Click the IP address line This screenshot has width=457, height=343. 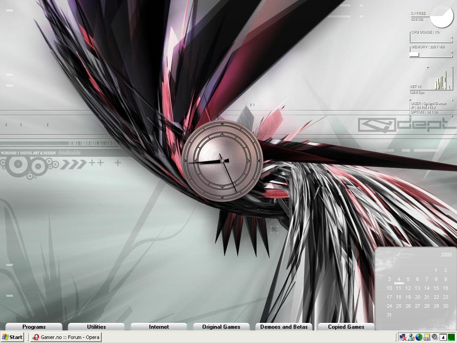pos(423,108)
